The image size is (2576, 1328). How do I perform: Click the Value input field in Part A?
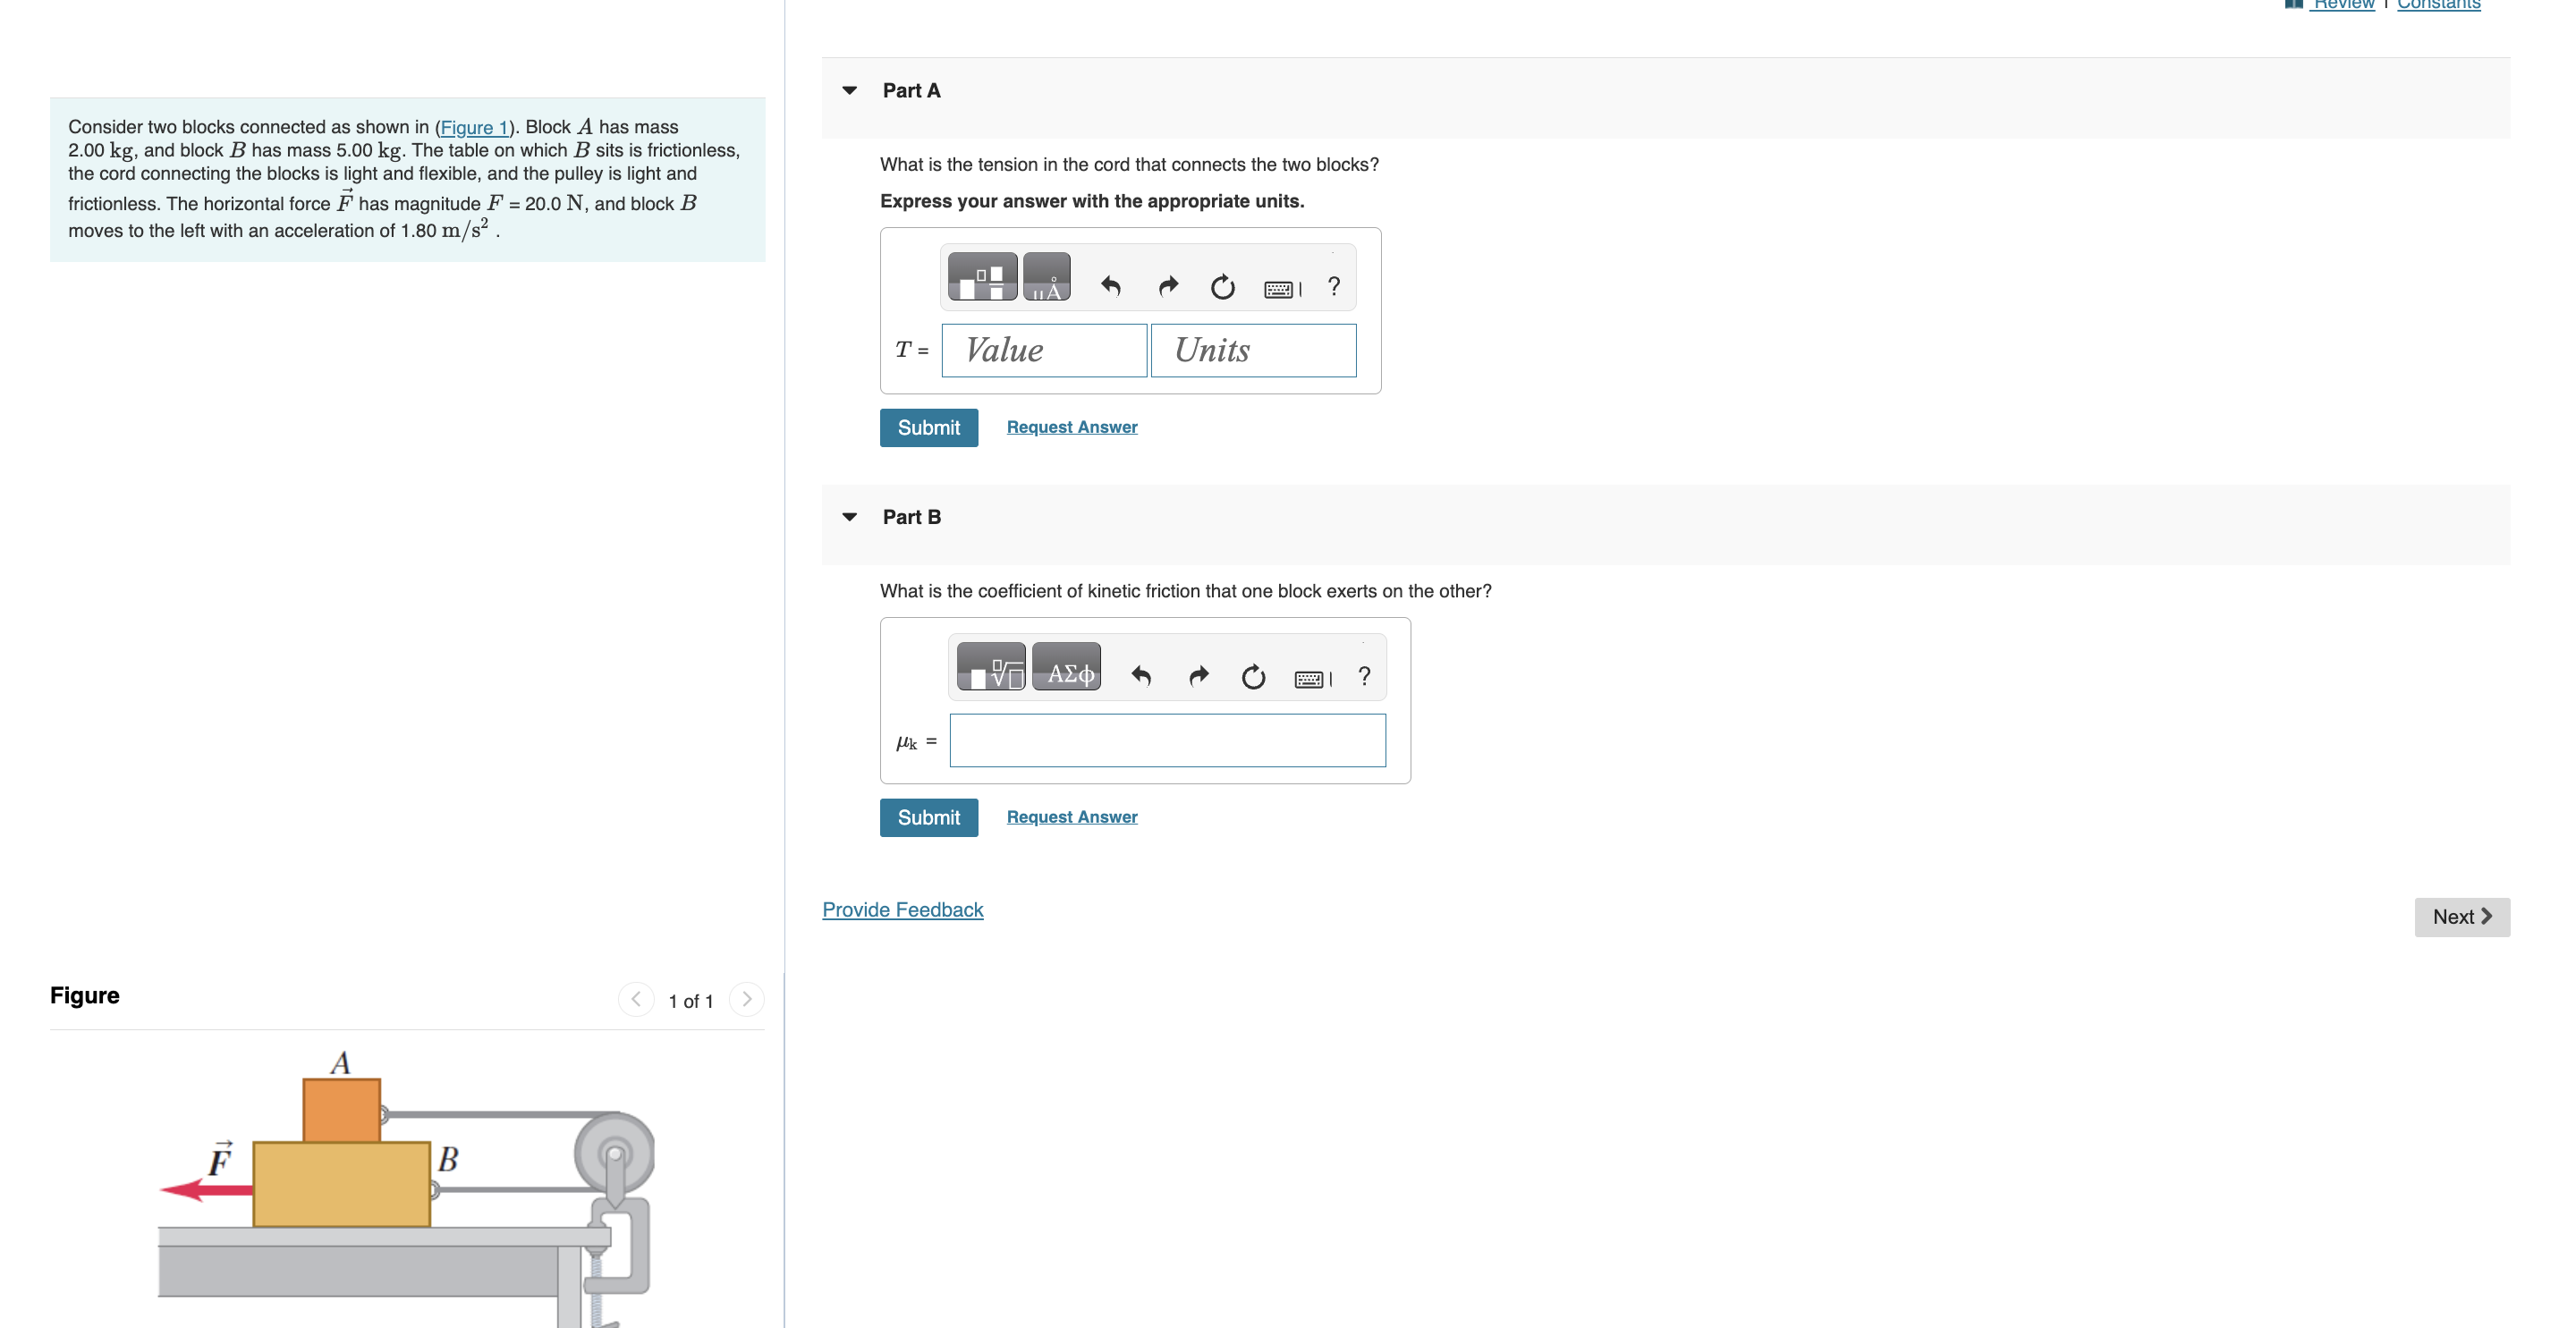(1041, 349)
